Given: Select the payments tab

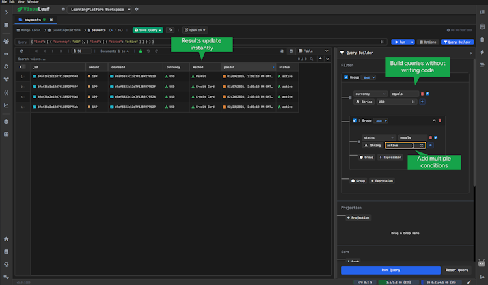Looking at the screenshot, I should pos(33,20).
